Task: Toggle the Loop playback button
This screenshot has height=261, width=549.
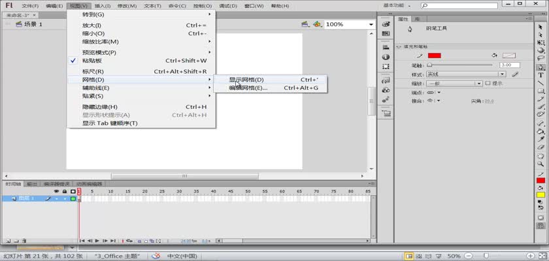Action: coord(129,241)
